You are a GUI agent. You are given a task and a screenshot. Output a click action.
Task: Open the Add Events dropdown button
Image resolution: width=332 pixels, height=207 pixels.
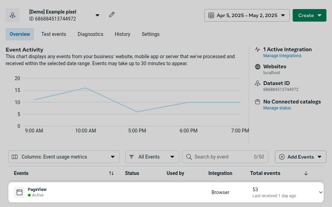300,157
